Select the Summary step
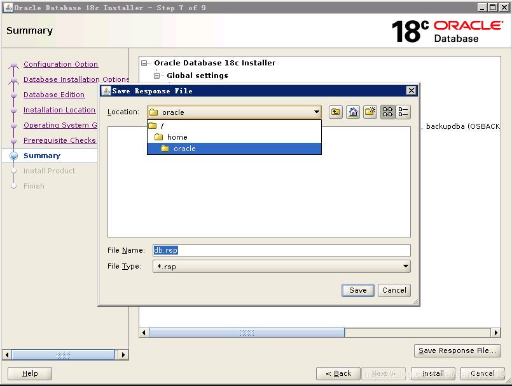 [x=42, y=156]
